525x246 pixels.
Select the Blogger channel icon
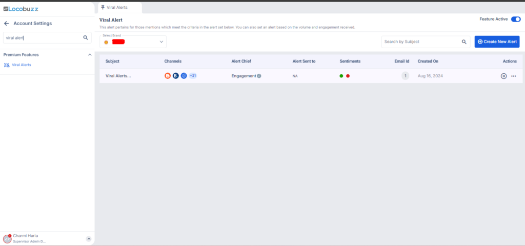pyautogui.click(x=168, y=76)
